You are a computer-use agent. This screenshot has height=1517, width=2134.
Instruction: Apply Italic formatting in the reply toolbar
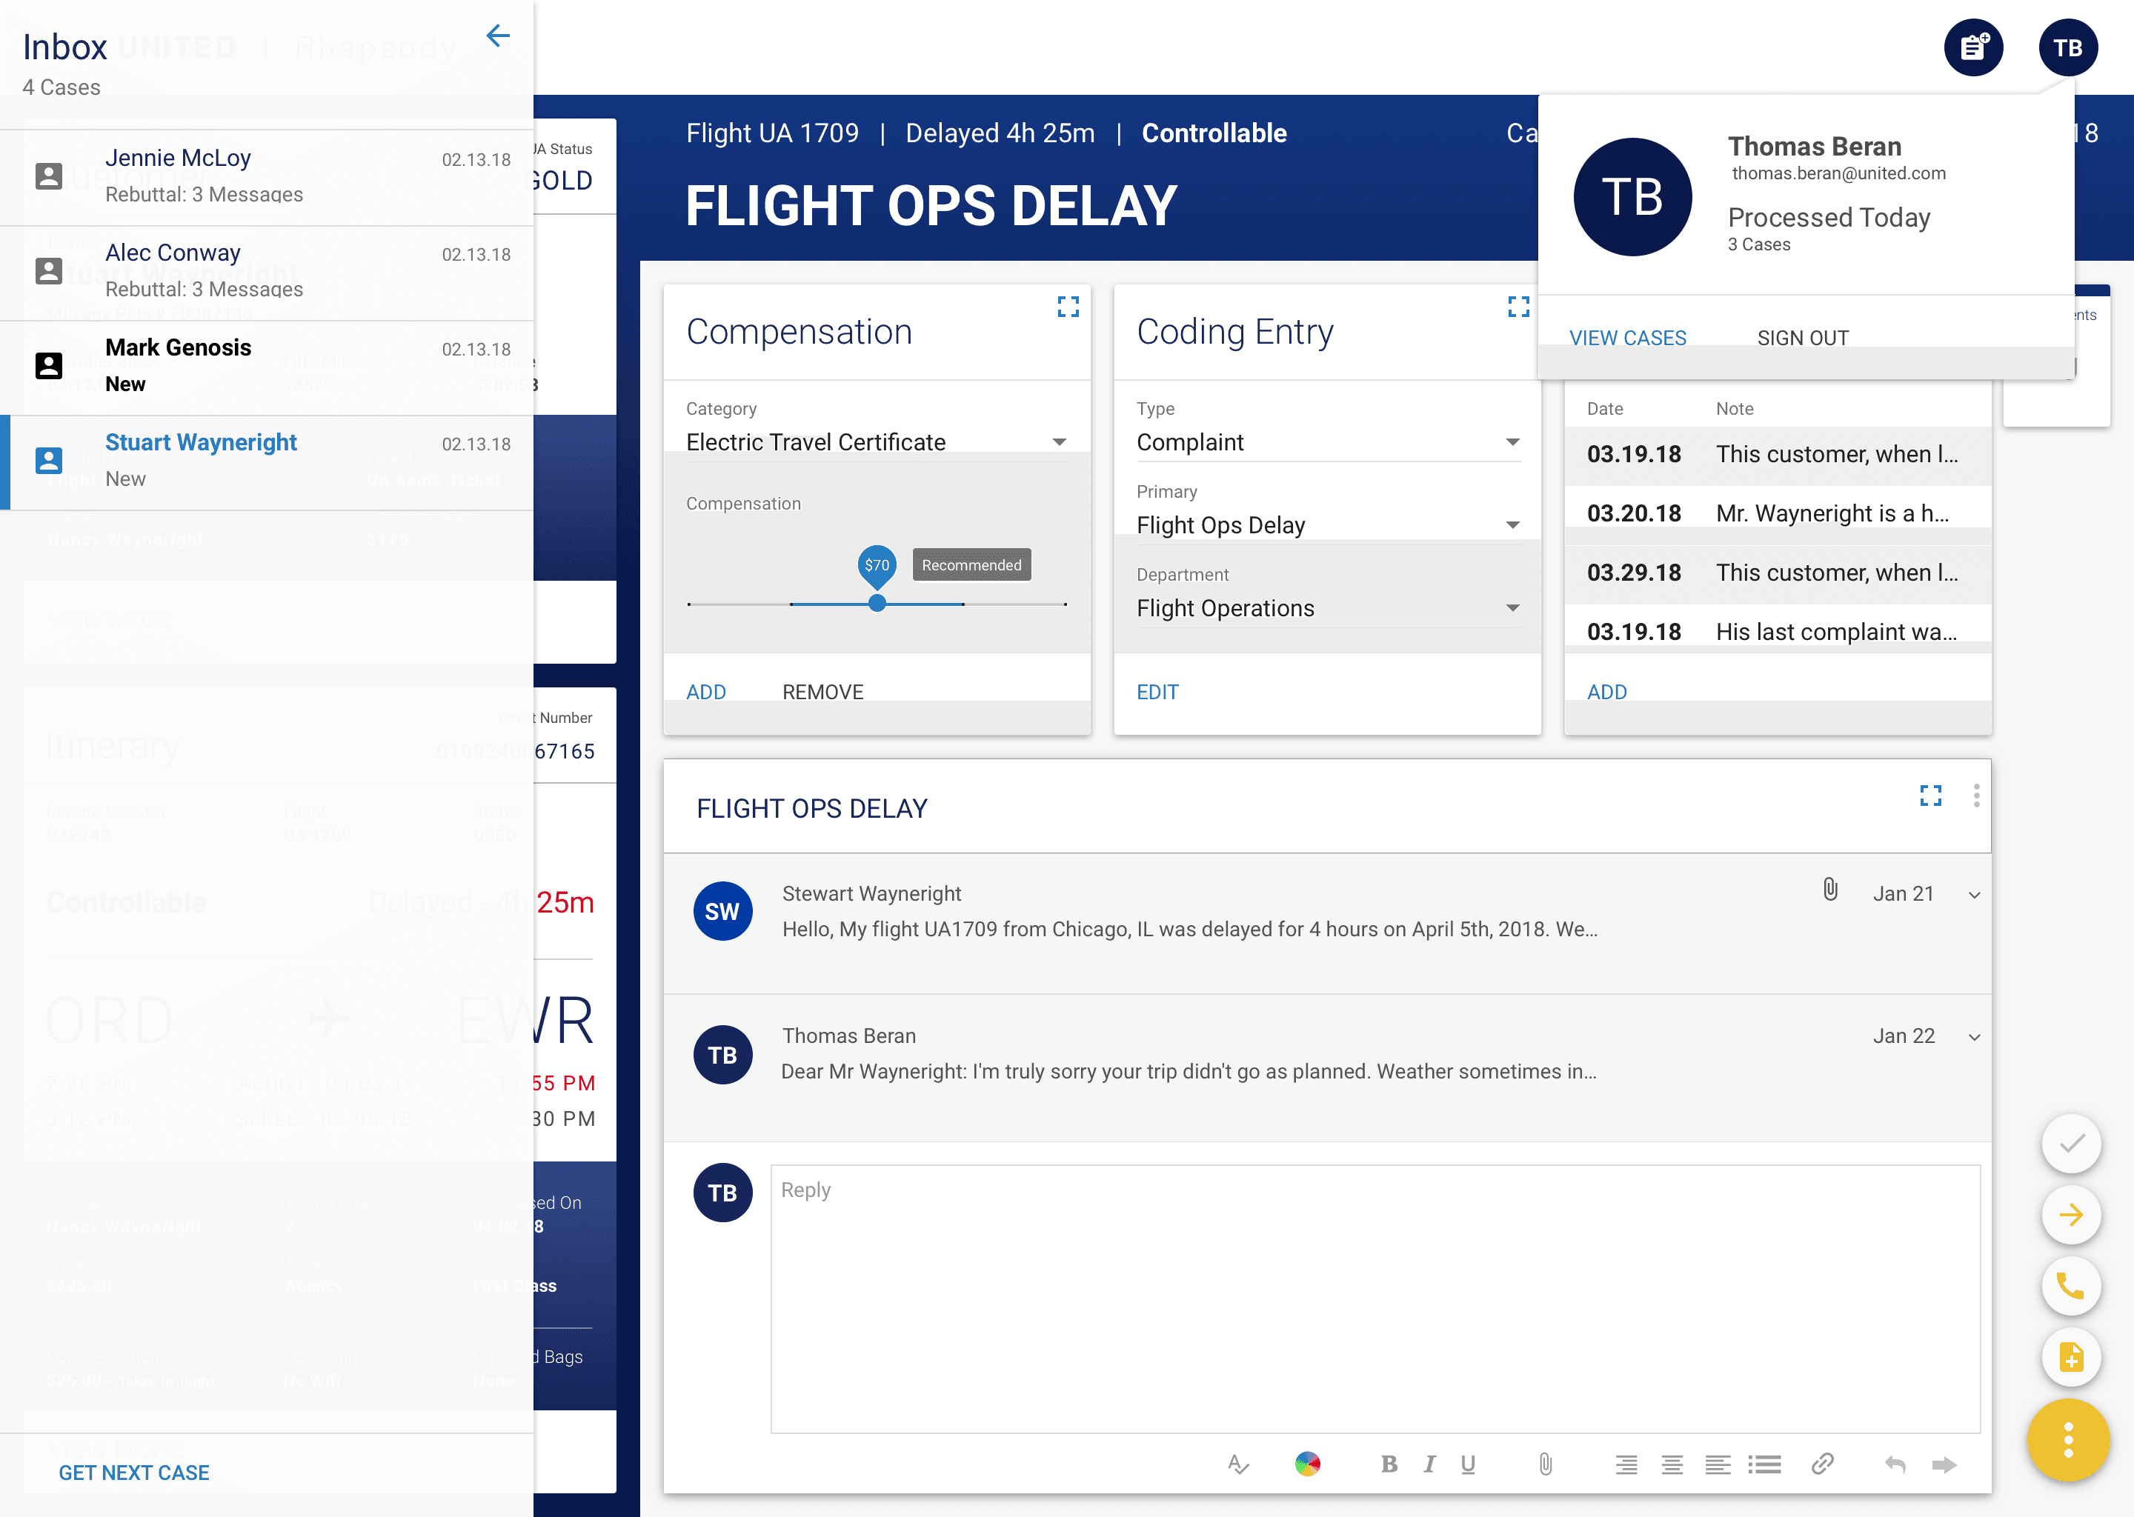click(x=1429, y=1464)
